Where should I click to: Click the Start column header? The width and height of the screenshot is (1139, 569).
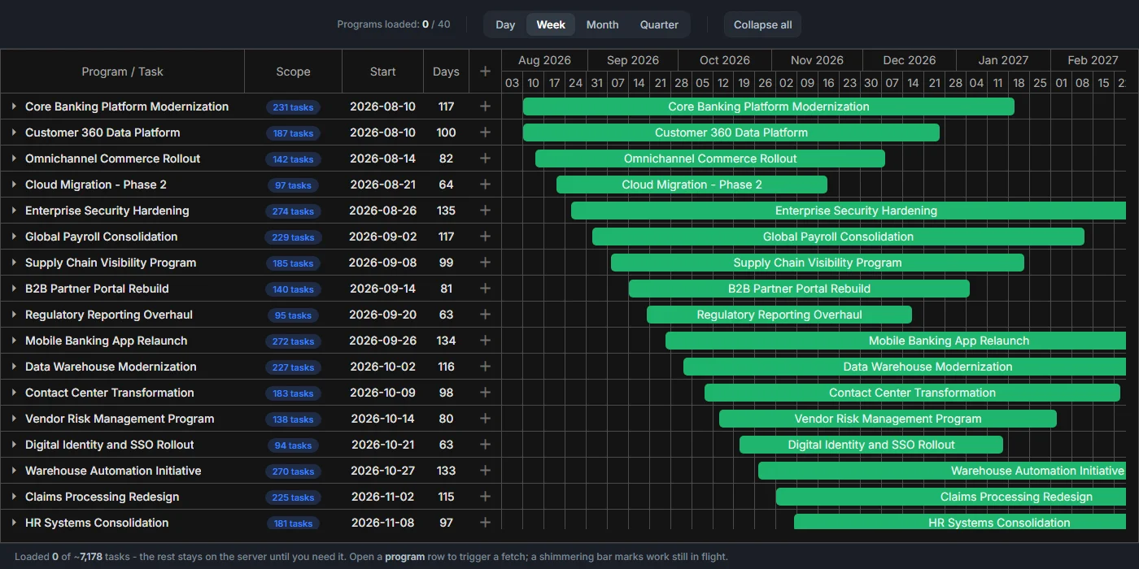pos(382,72)
